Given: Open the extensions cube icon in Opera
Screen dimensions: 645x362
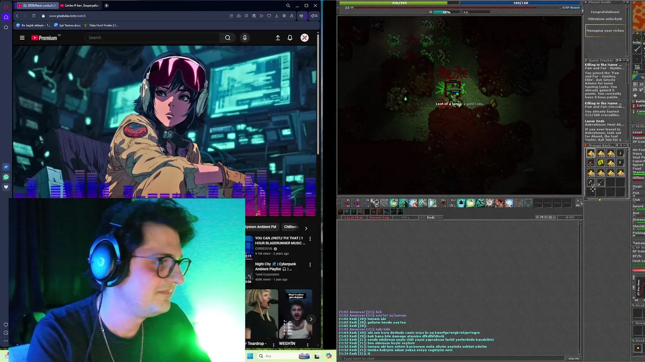Looking at the screenshot, I should tap(301, 16).
